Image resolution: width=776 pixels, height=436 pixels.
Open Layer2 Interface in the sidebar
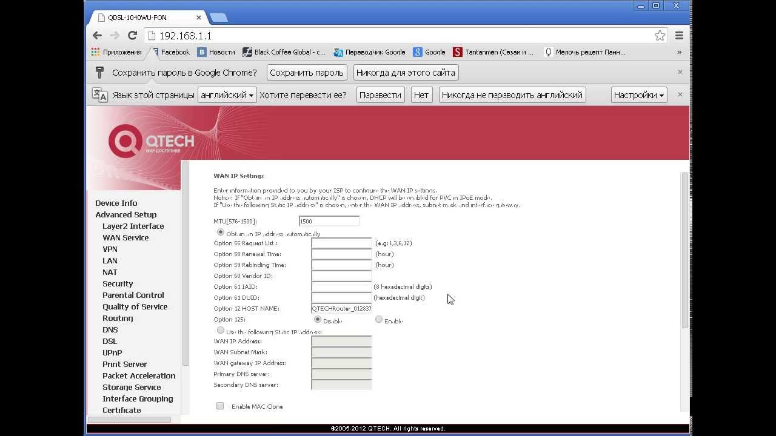[x=133, y=226]
